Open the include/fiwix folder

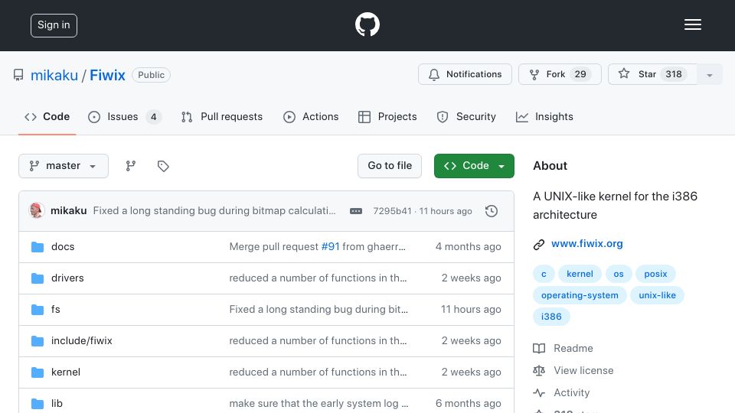coord(82,341)
